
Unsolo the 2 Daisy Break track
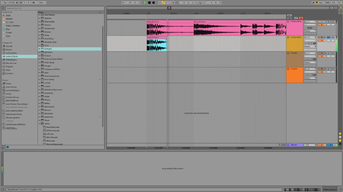328,37
